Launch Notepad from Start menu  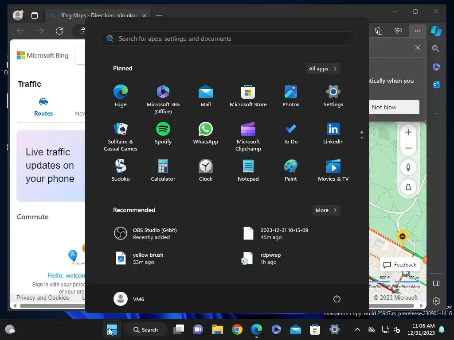pos(248,170)
